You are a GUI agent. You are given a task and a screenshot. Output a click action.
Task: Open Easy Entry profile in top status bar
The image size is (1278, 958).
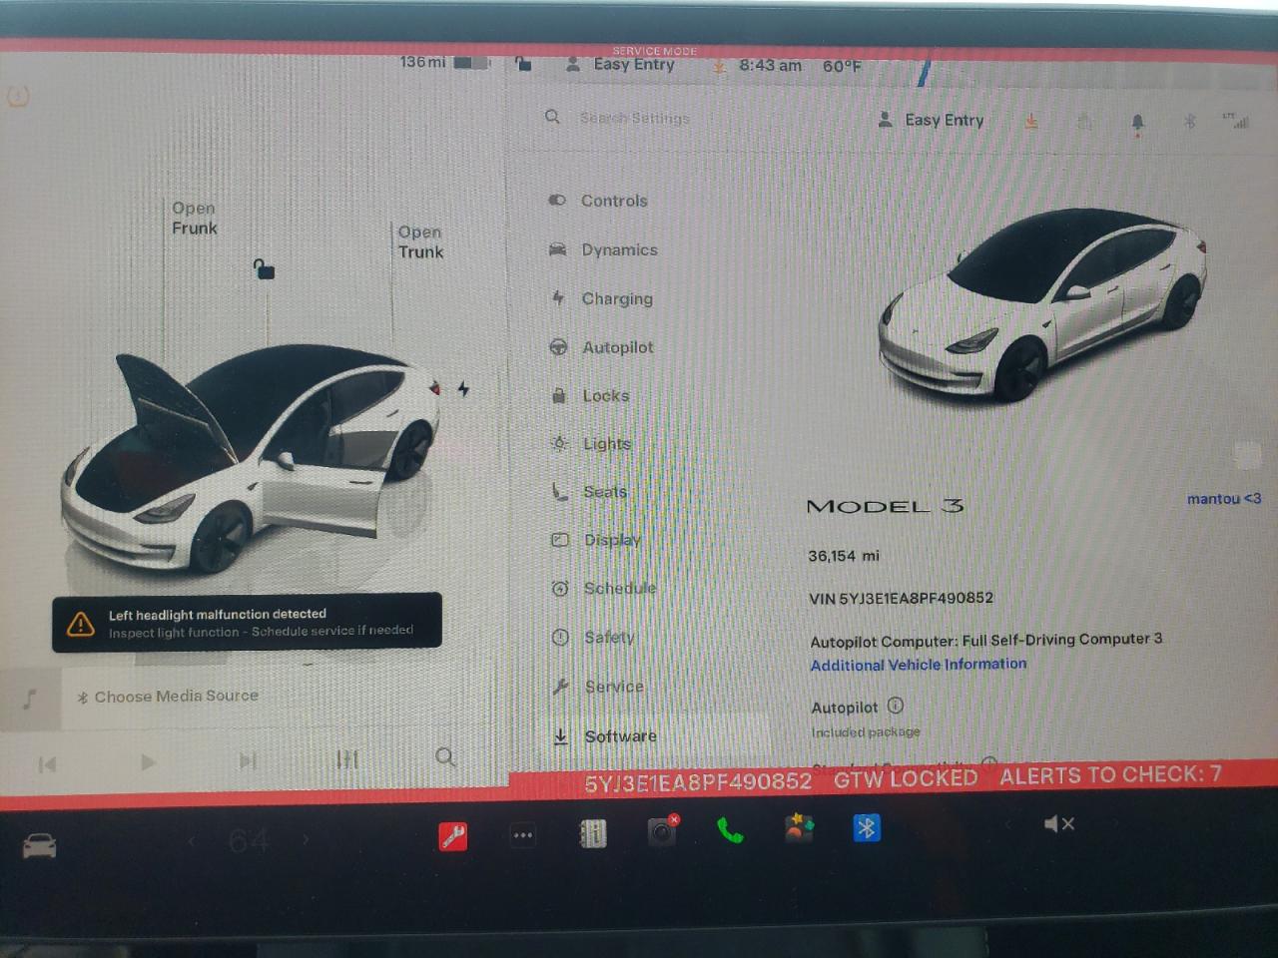pyautogui.click(x=620, y=64)
